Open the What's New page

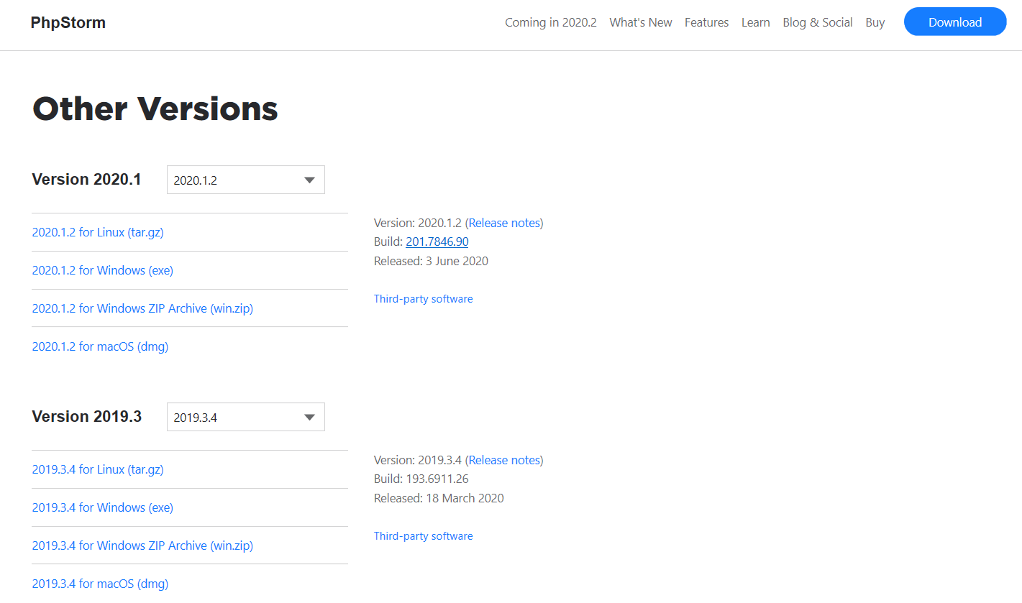point(640,22)
